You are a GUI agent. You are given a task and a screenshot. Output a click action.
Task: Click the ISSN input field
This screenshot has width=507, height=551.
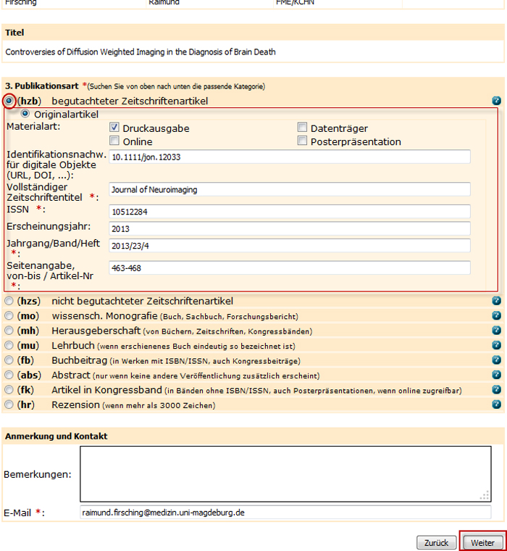tap(290, 212)
